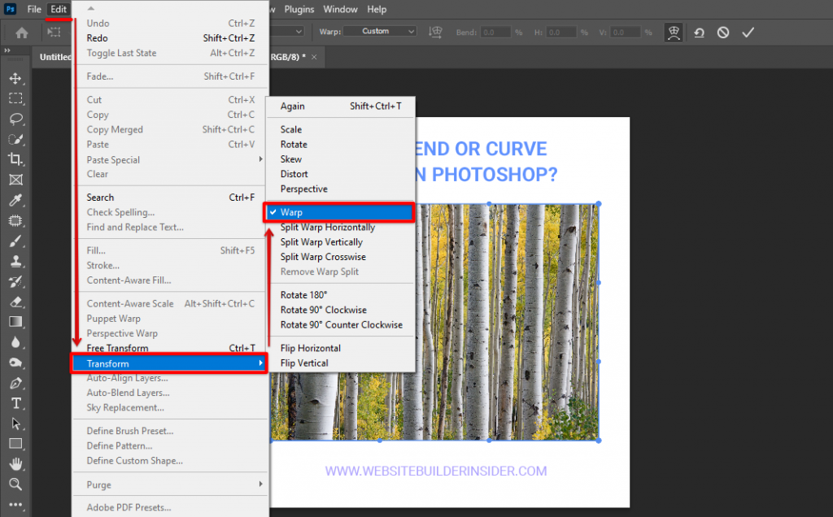Cancel the transform using the prohibit icon

click(x=722, y=33)
